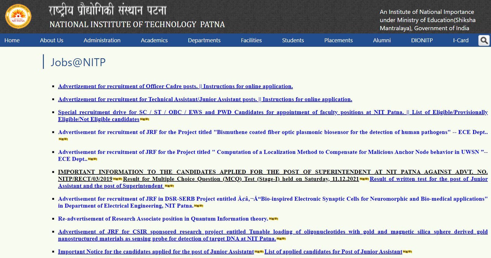Select the Students menu item
This screenshot has width=491, height=258.
293,40
